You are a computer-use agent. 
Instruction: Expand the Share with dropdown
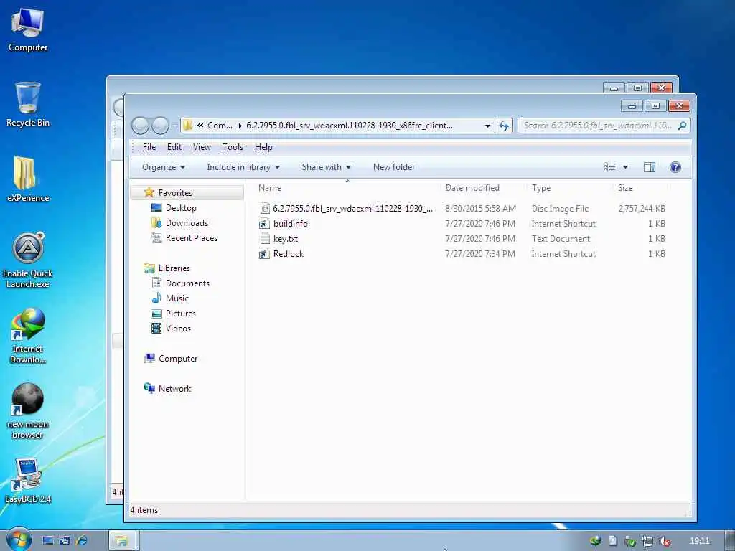click(327, 167)
